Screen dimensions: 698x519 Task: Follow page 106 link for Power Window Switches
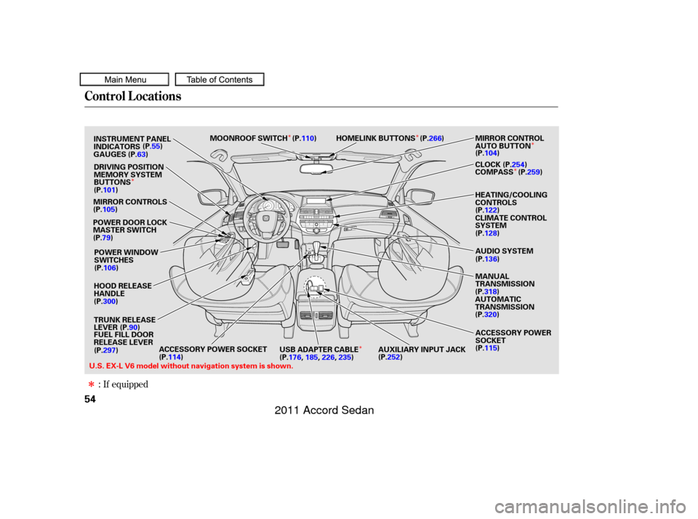tap(110, 268)
